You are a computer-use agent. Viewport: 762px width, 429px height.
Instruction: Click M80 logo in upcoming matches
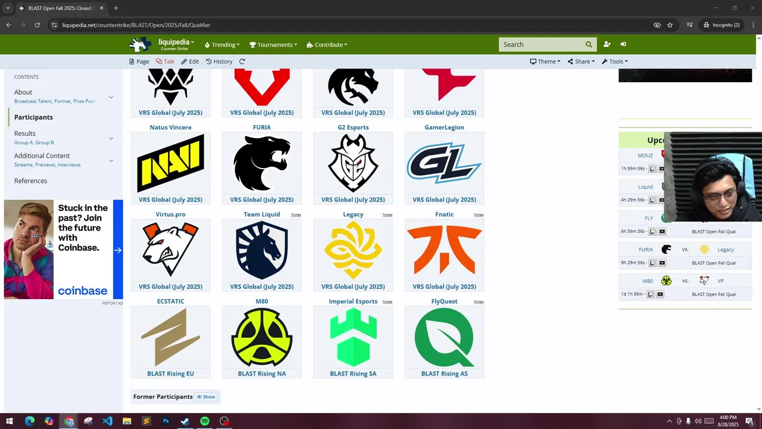click(666, 281)
